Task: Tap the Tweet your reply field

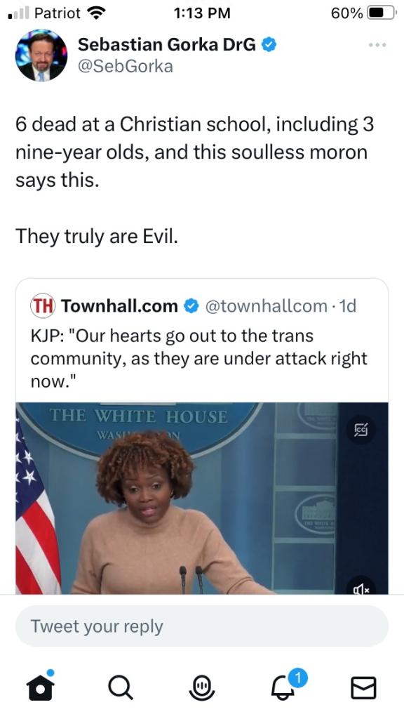Action: click(x=202, y=626)
